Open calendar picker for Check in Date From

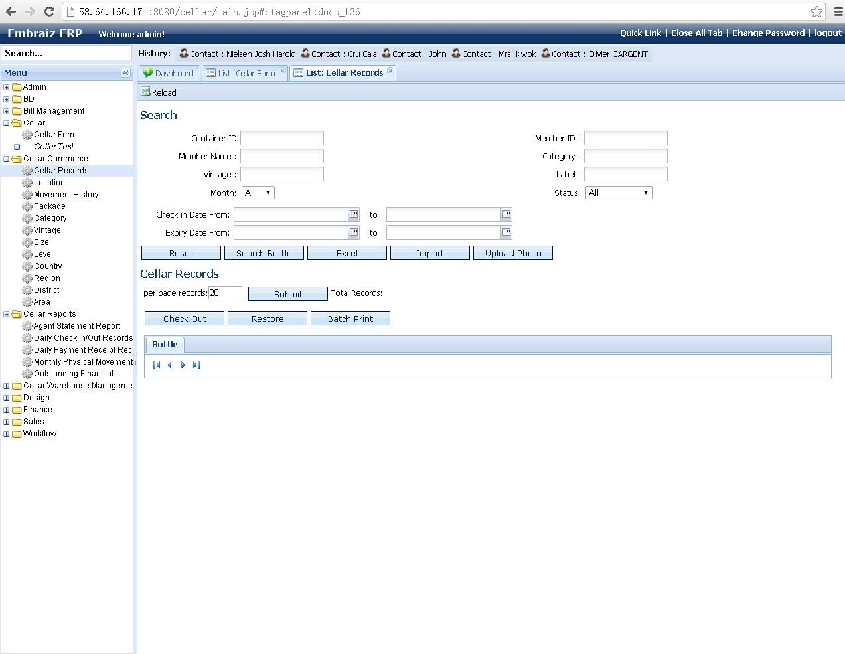point(354,214)
